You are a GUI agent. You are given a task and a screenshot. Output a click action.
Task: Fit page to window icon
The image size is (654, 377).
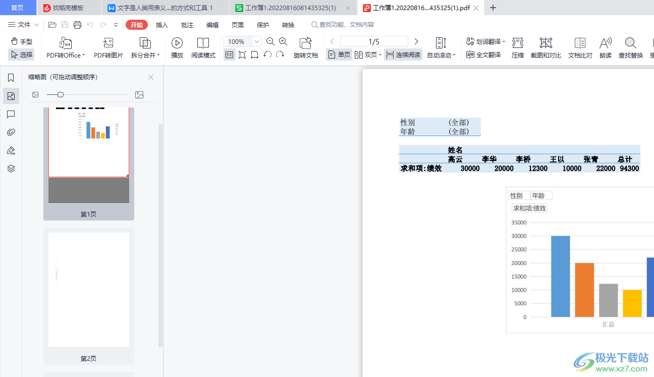(x=242, y=55)
